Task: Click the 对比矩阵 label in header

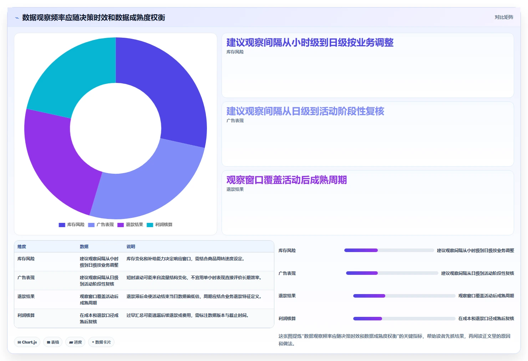Action: (504, 17)
